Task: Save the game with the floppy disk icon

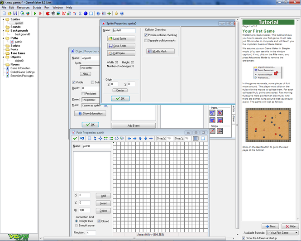Action: coord(15,14)
